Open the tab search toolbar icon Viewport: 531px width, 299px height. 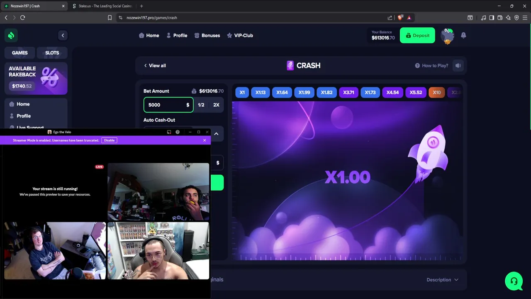[x=470, y=18]
